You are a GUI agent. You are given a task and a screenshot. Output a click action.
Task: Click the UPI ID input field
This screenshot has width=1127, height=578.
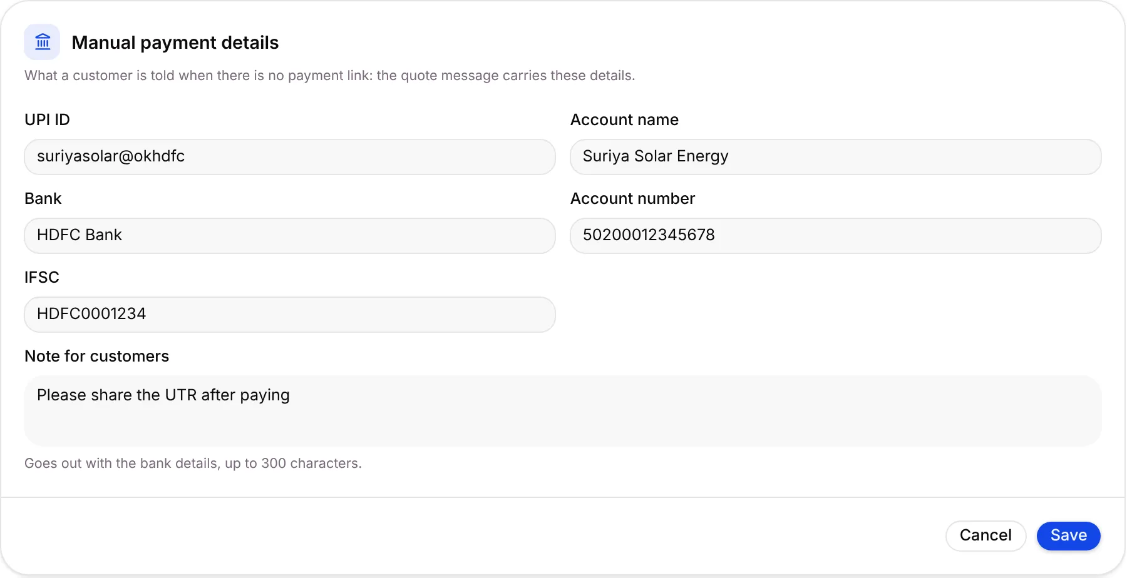[290, 157]
